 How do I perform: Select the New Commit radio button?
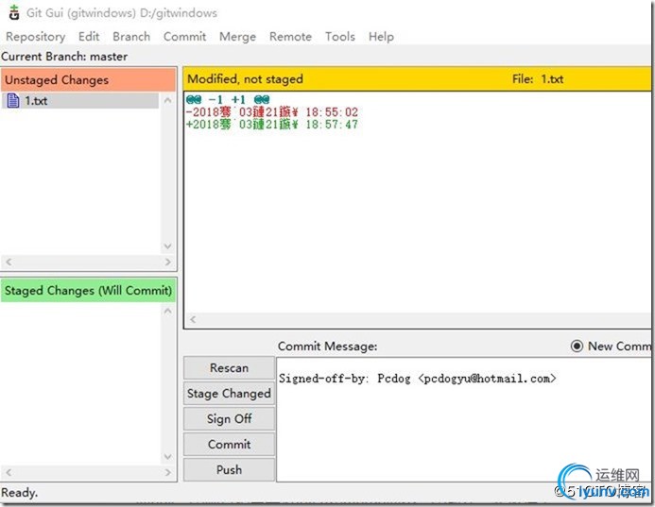click(577, 346)
